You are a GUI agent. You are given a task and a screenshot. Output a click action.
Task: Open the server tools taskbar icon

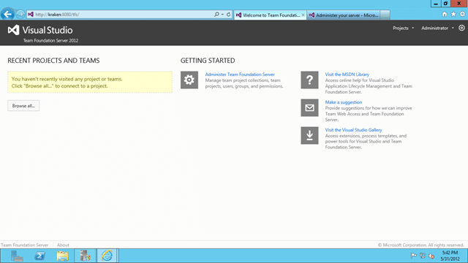[x=85, y=256]
